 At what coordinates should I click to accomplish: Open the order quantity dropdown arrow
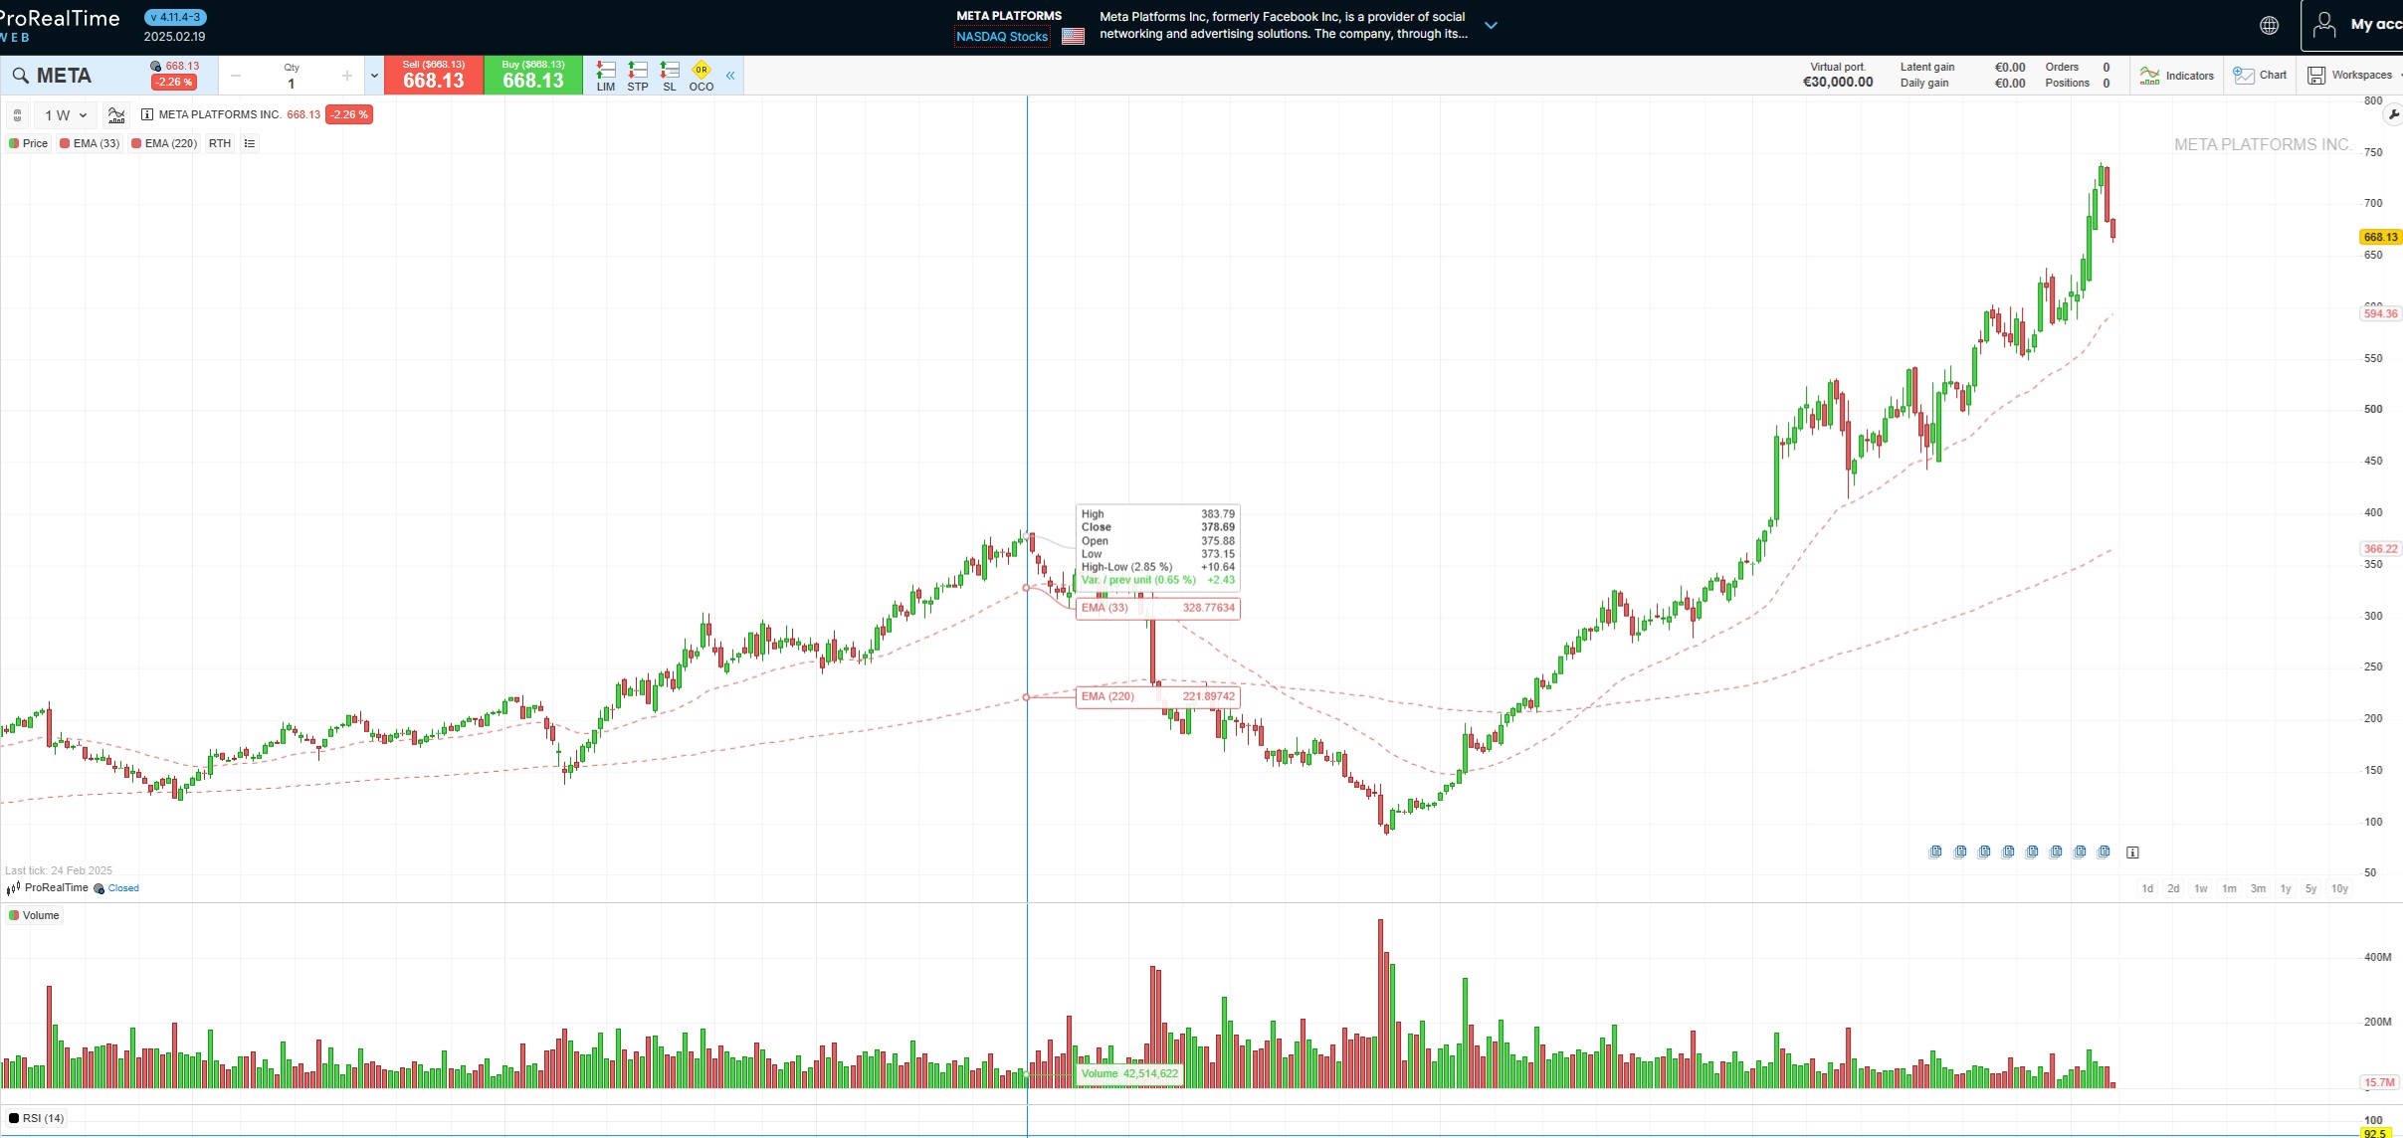(x=374, y=76)
